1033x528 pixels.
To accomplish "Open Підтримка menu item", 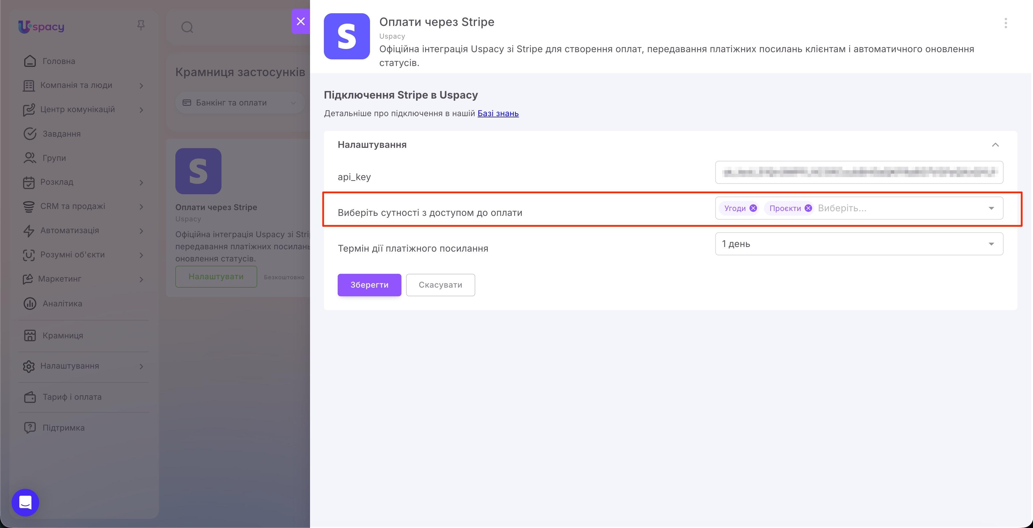I will click(x=64, y=428).
